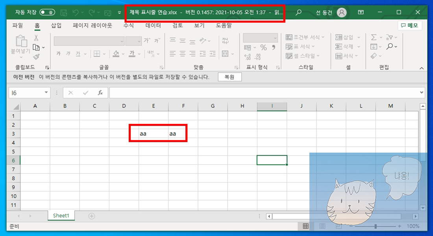
Task: Switch to the 데이터 (Data) tab
Action: coord(153,26)
